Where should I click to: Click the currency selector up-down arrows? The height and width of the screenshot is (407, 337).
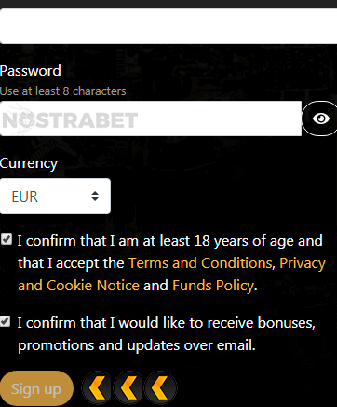tap(95, 196)
